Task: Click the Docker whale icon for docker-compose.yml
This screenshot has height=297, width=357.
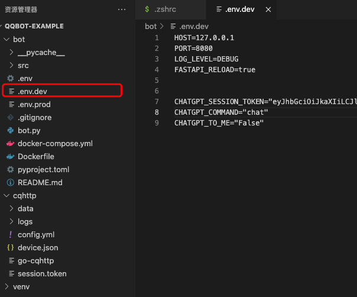Action: (x=10, y=143)
